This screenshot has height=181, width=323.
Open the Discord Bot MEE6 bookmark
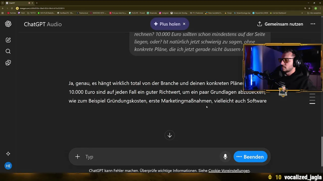click(x=260, y=13)
